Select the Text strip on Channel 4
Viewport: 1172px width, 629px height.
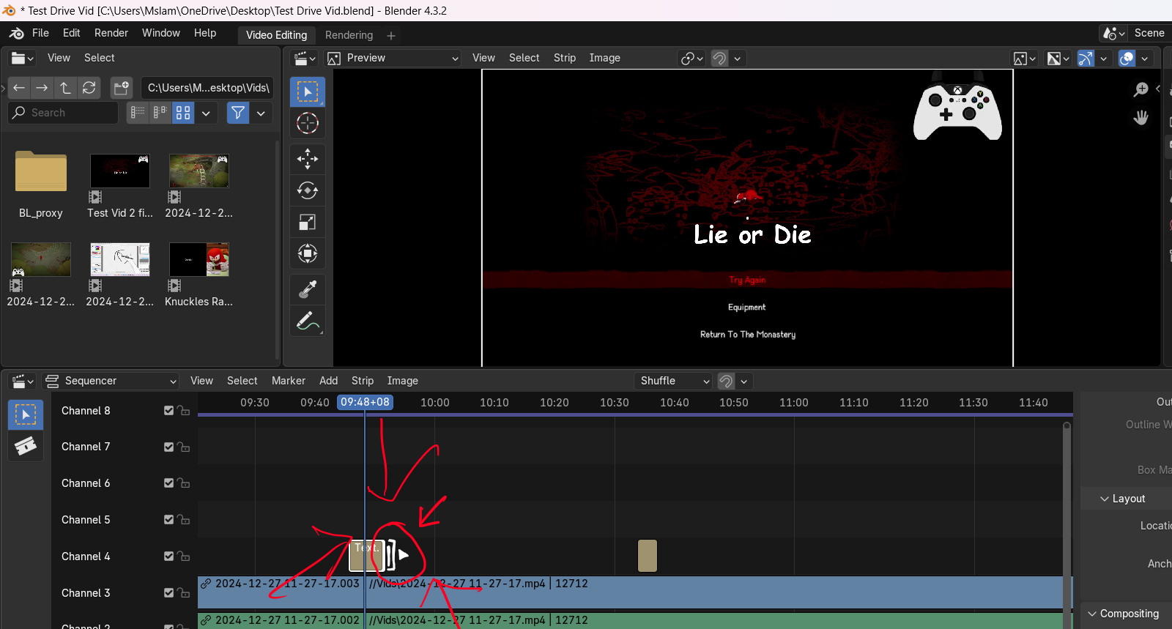coord(366,556)
